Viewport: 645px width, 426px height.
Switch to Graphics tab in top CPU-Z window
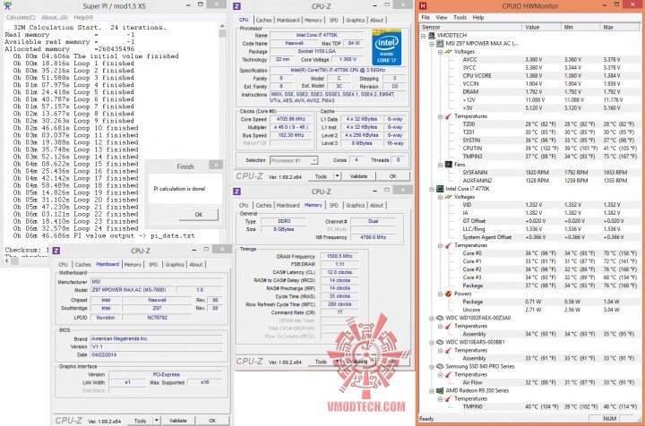(355, 20)
